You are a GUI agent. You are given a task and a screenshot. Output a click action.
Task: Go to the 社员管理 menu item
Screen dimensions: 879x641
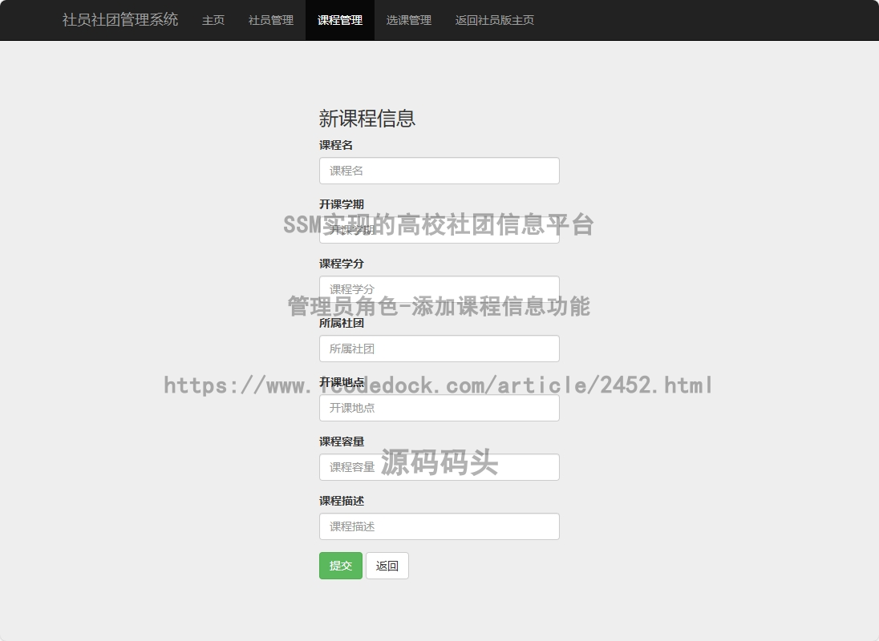click(271, 20)
